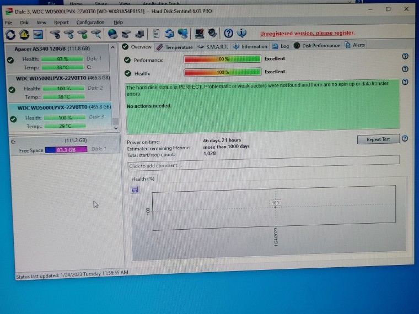Click the globe with monitor toolbar icon
The width and height of the screenshot is (419, 314).
pyautogui.click(x=183, y=34)
